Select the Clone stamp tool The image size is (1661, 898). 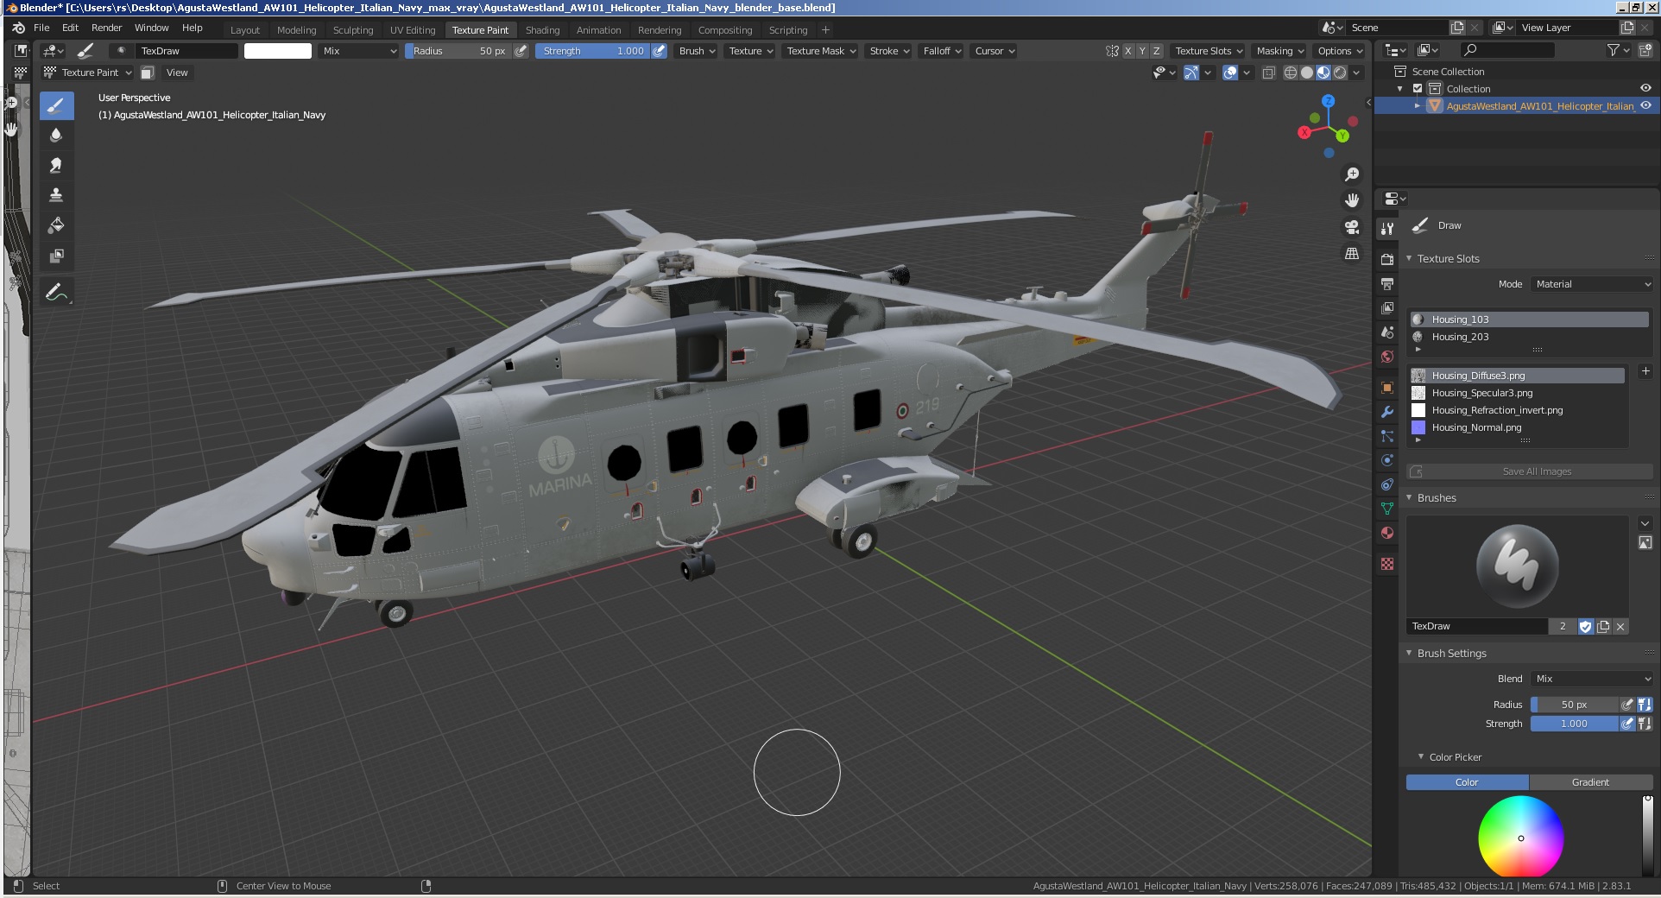56,195
